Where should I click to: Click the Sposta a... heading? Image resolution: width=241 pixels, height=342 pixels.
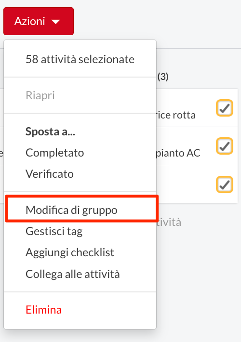[50, 132]
